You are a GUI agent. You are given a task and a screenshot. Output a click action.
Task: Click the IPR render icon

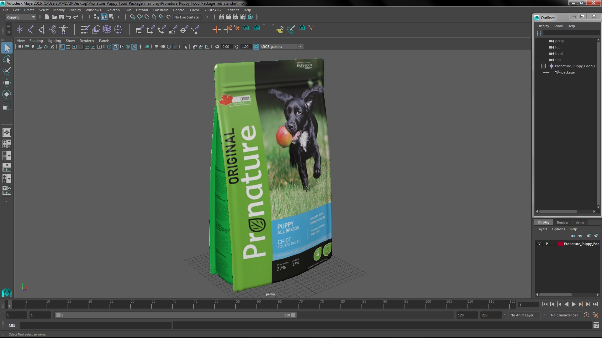pos(236,17)
